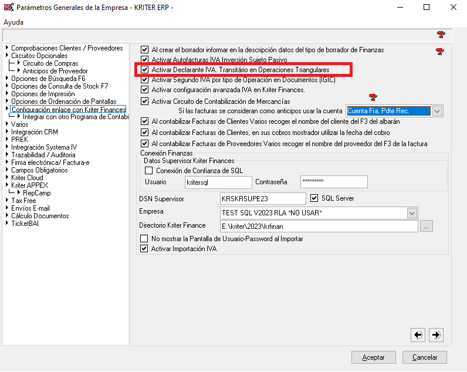The height and width of the screenshot is (372, 467).
Task: Expand the Circuito de Compras node
Action: point(19,63)
